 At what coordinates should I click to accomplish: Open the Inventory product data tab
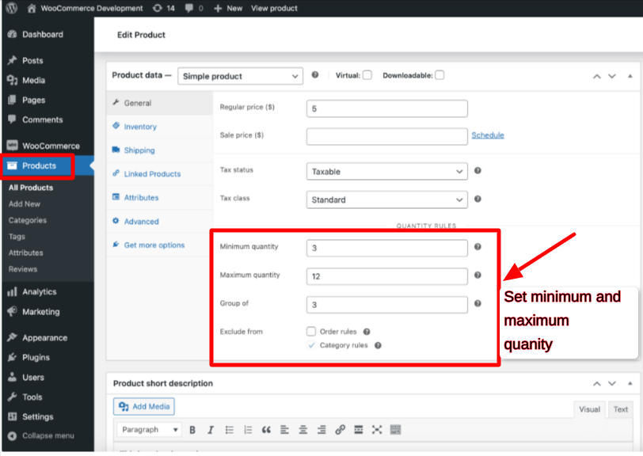pyautogui.click(x=159, y=127)
